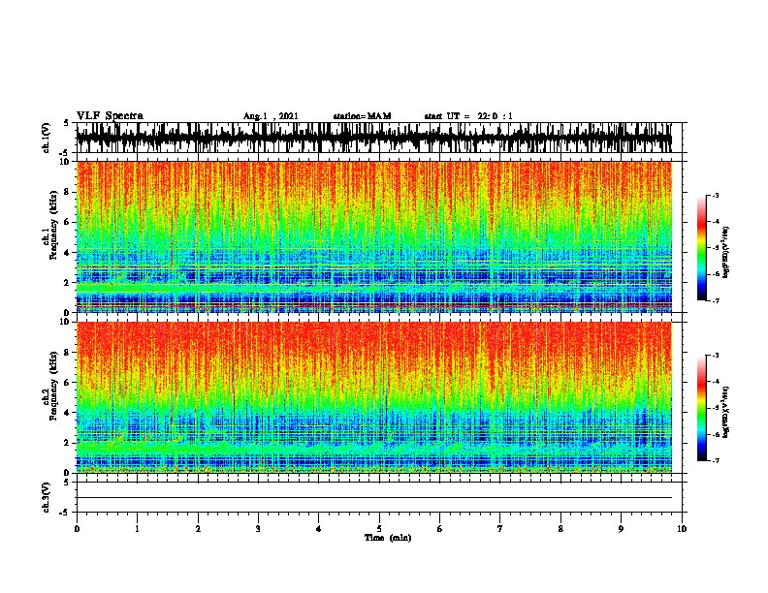Click time axis tick label "4"
Screen dimensions: 768x593
319,528
